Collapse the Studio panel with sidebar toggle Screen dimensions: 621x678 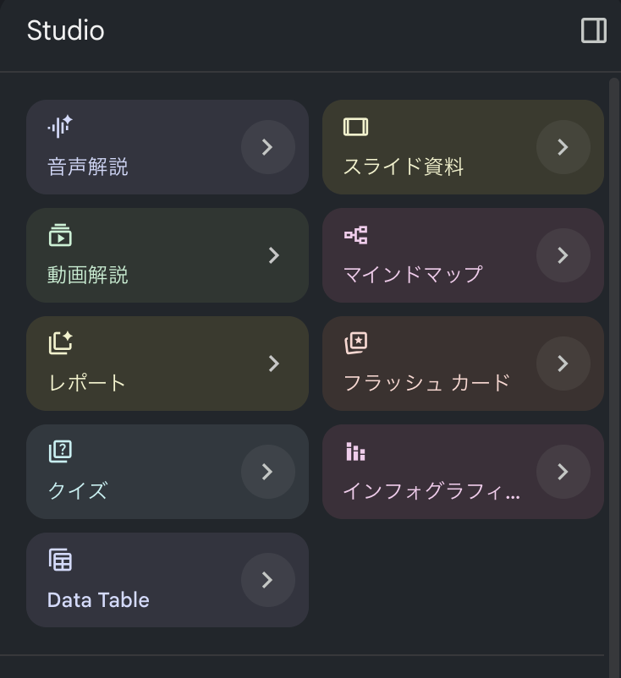coord(594,30)
